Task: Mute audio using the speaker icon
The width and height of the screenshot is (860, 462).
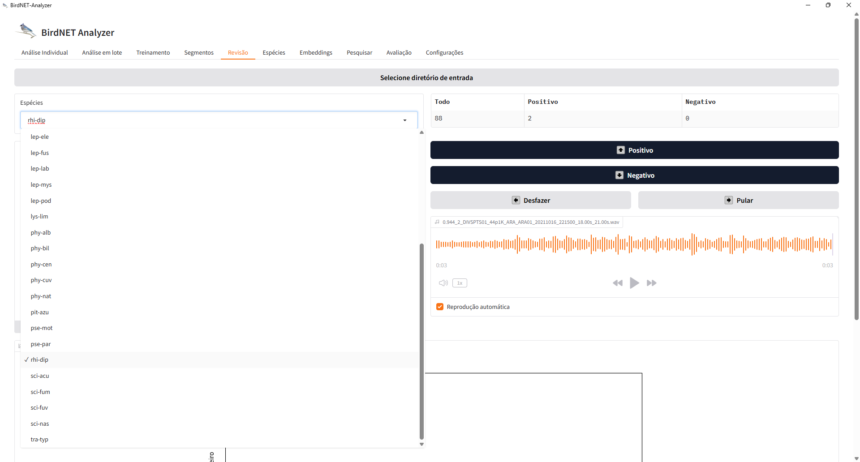Action: 443,283
